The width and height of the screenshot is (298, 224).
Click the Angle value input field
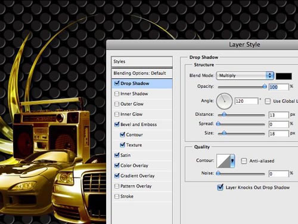point(246,101)
